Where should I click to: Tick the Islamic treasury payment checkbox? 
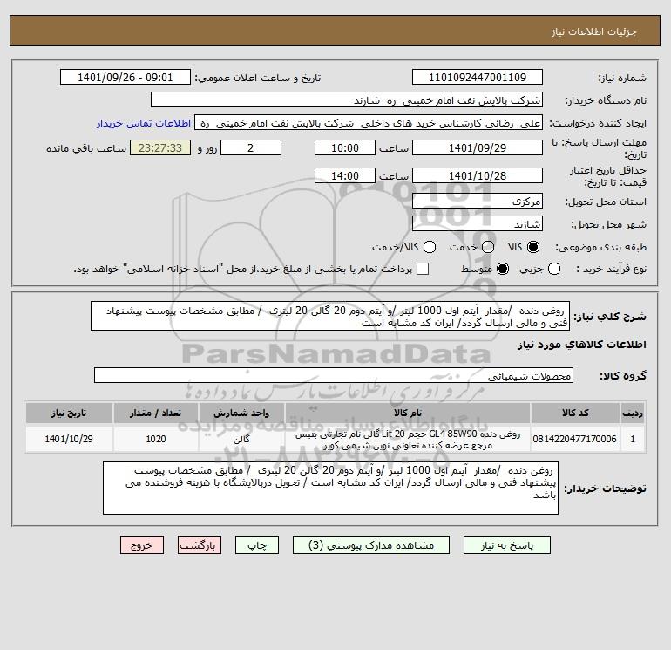[423, 269]
